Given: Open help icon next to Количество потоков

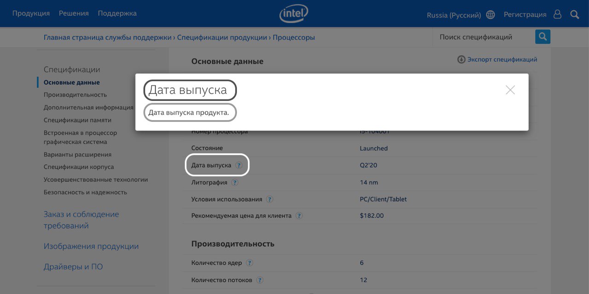Looking at the screenshot, I should point(260,280).
